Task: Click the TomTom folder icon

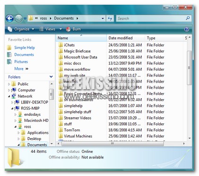Action: click(x=61, y=130)
